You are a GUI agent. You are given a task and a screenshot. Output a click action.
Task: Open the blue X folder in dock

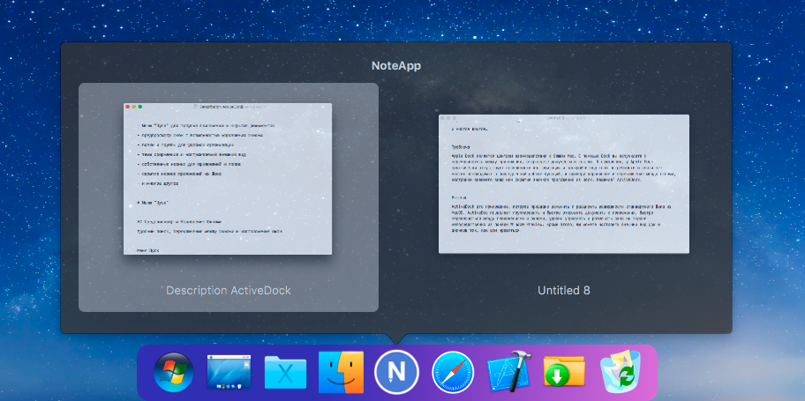coord(286,375)
